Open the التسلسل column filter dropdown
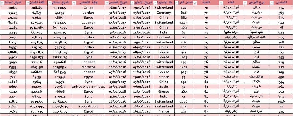This screenshot has width=293, height=116. coord(272,3)
